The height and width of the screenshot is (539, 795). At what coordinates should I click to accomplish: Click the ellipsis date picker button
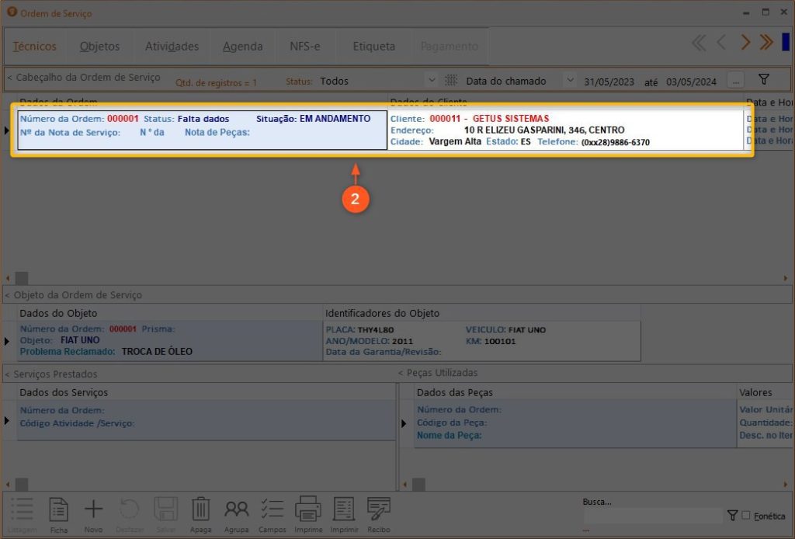point(735,81)
